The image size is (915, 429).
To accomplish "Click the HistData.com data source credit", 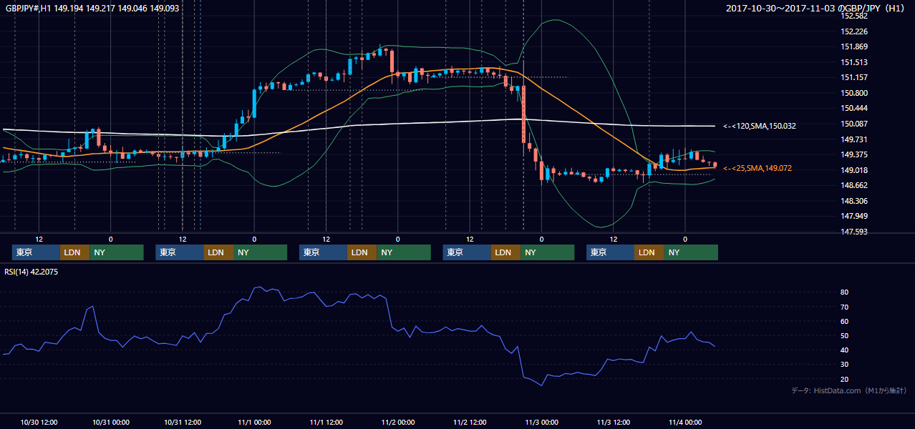I will pos(849,390).
